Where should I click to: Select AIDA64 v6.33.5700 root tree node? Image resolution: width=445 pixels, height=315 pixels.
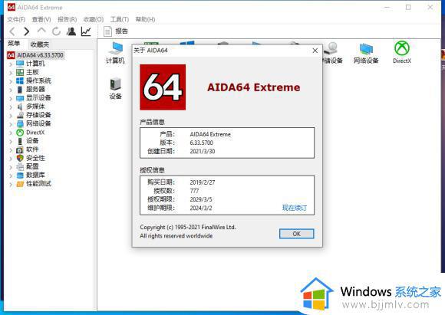coord(35,55)
